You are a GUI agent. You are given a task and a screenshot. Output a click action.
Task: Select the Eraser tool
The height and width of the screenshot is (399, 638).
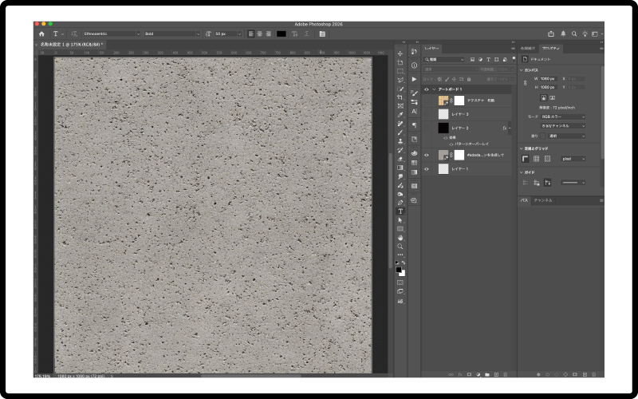[x=400, y=158]
